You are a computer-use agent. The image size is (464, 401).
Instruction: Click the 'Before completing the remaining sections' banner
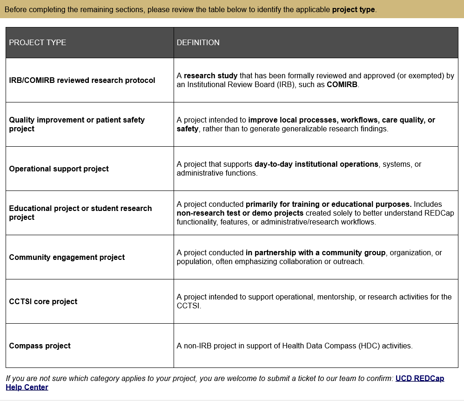(232, 9)
